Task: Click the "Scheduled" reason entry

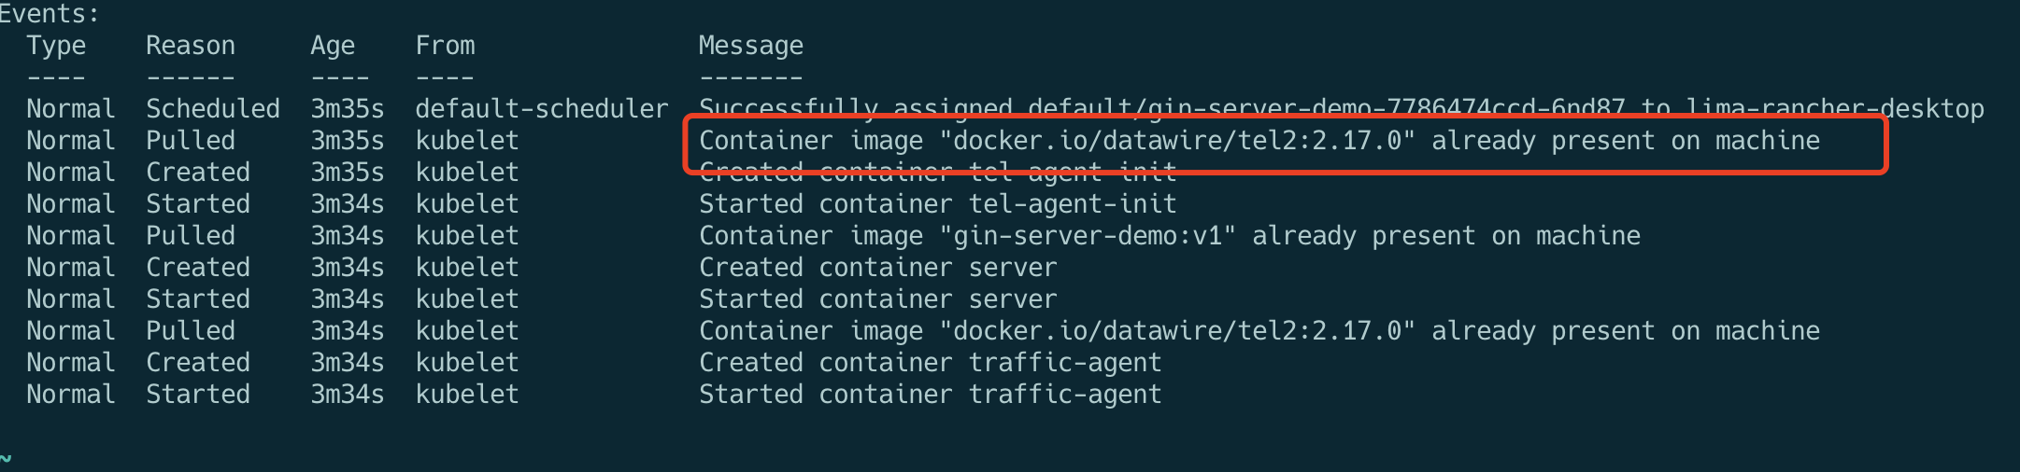Action: pos(212,109)
